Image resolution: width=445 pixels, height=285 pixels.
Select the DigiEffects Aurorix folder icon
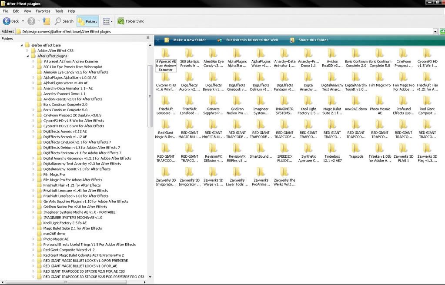click(x=190, y=77)
